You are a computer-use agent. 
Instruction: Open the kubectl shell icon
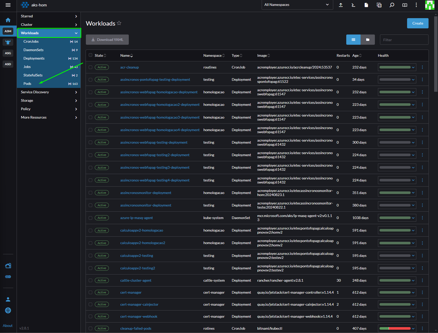(353, 5)
